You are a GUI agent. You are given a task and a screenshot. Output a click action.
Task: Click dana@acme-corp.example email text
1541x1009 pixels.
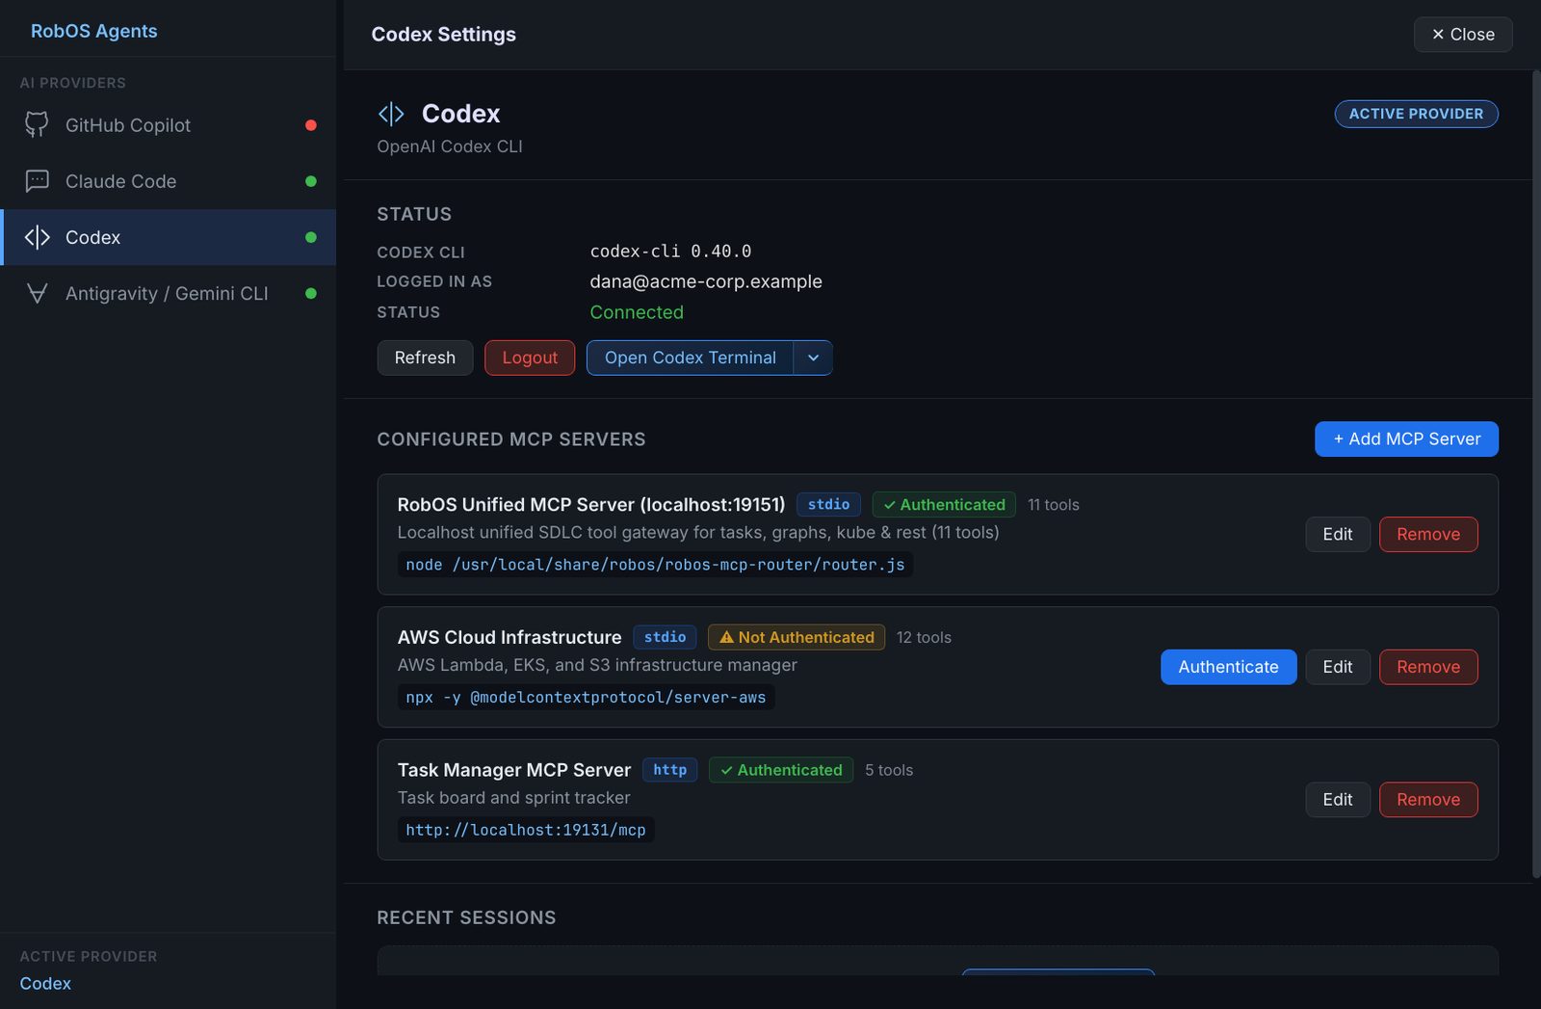pos(706,281)
